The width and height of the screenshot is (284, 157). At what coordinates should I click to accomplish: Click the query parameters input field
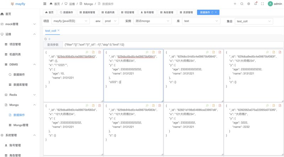coord(170,45)
